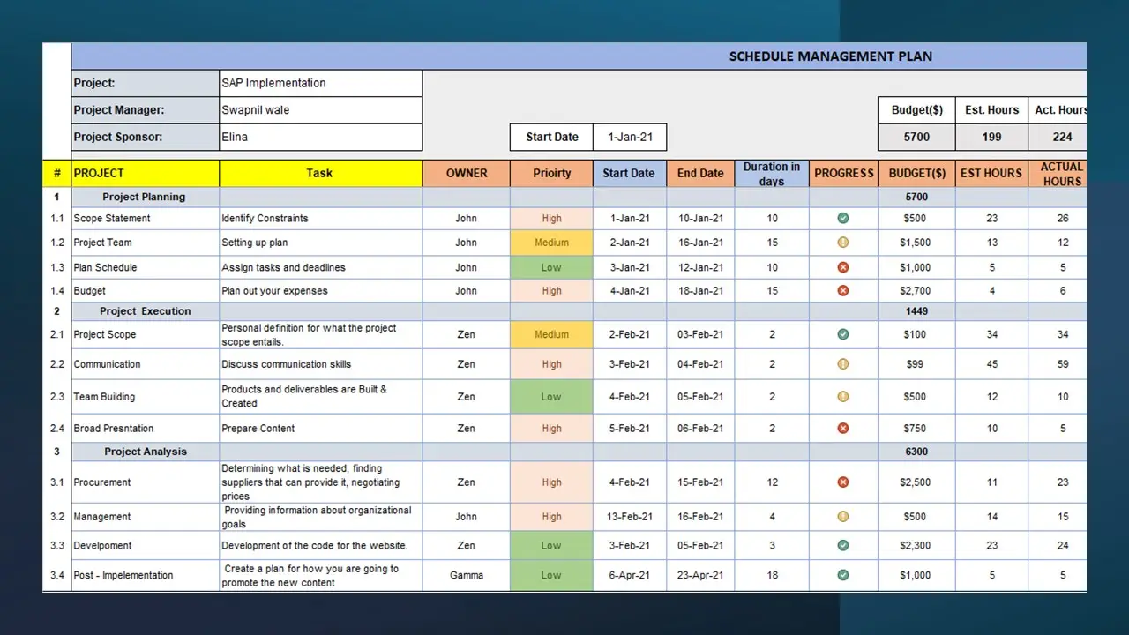1129x635 pixels.
Task: Click the red X progress icon for Plan Schedule
Action: [x=843, y=267]
